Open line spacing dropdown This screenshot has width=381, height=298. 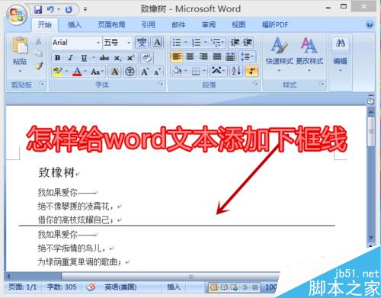(x=248, y=56)
